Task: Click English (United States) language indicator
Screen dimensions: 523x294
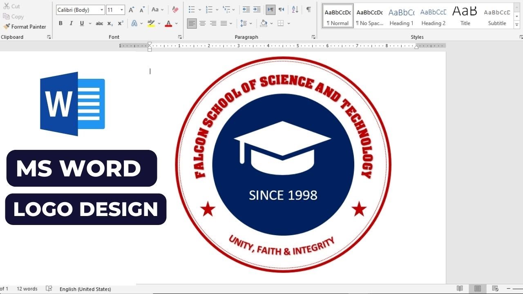Action: [85, 289]
